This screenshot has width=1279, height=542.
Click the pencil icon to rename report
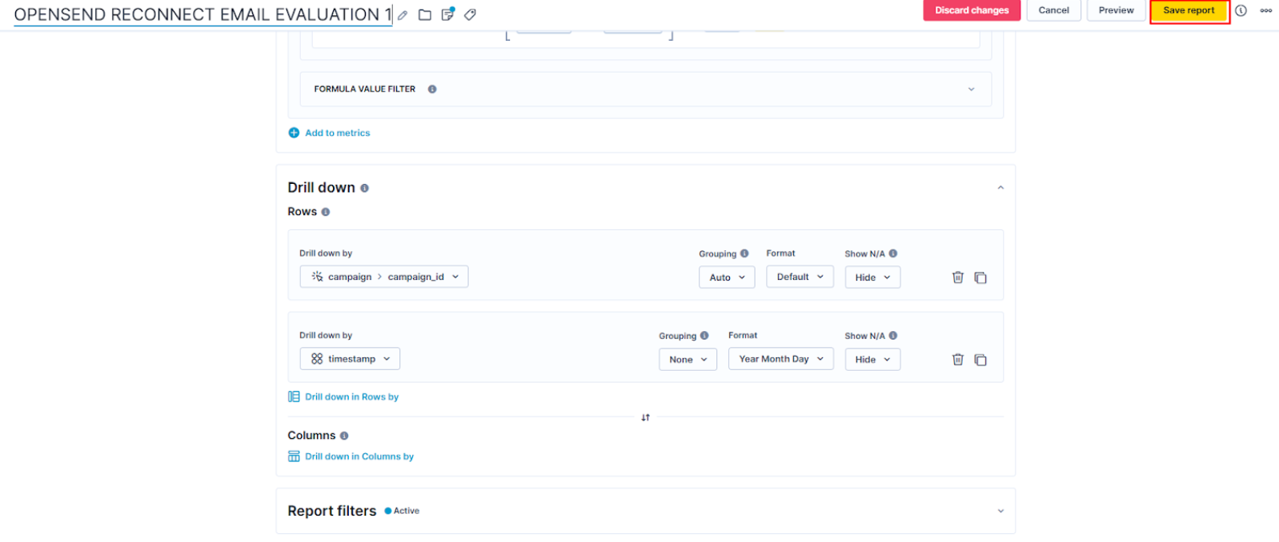(x=403, y=15)
